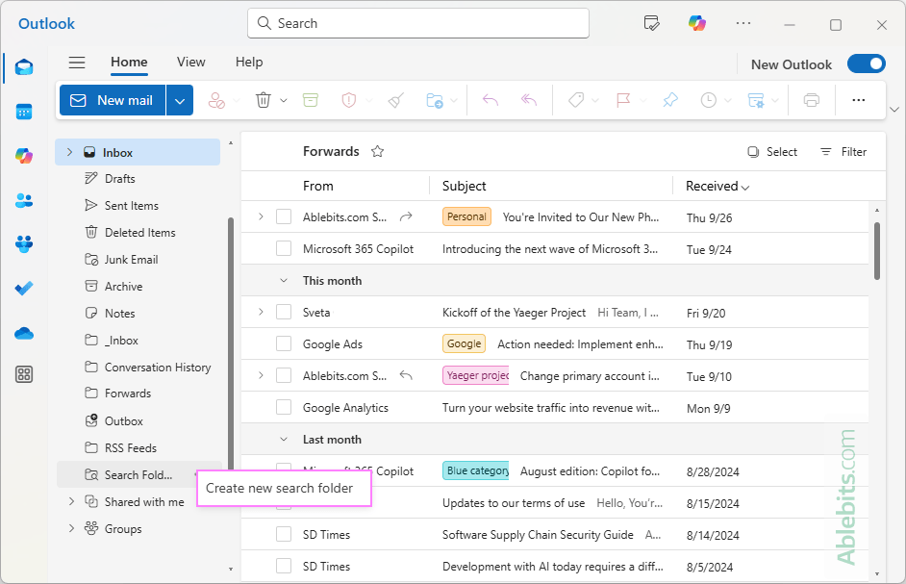Delete the selected message with the trash icon
The image size is (906, 584).
pyautogui.click(x=263, y=100)
